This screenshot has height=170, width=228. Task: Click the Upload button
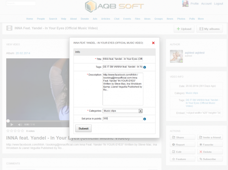coord(184,29)
